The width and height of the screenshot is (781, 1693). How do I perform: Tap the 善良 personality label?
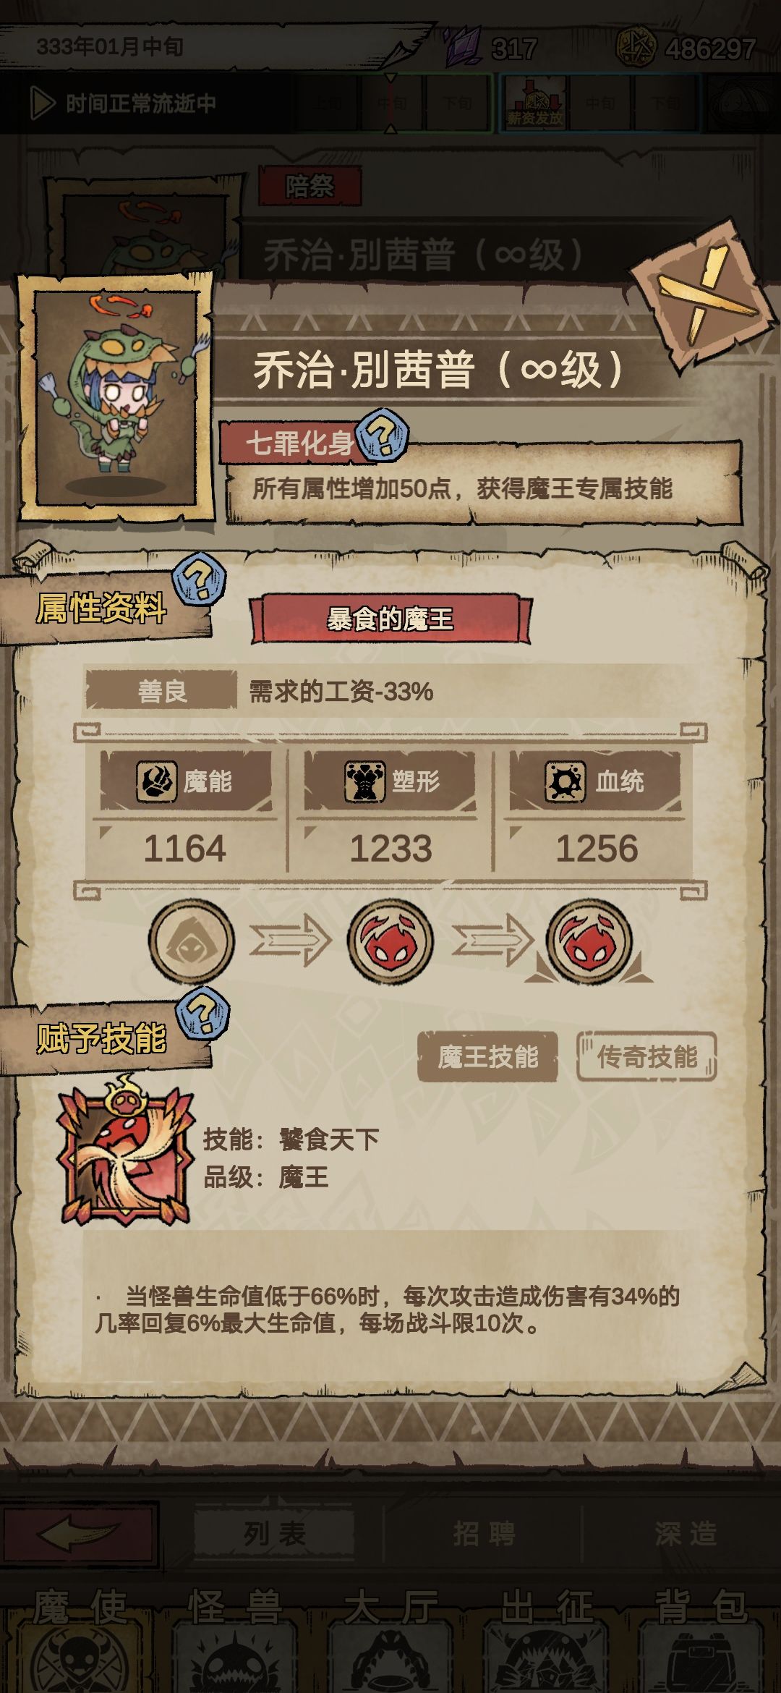tap(162, 692)
